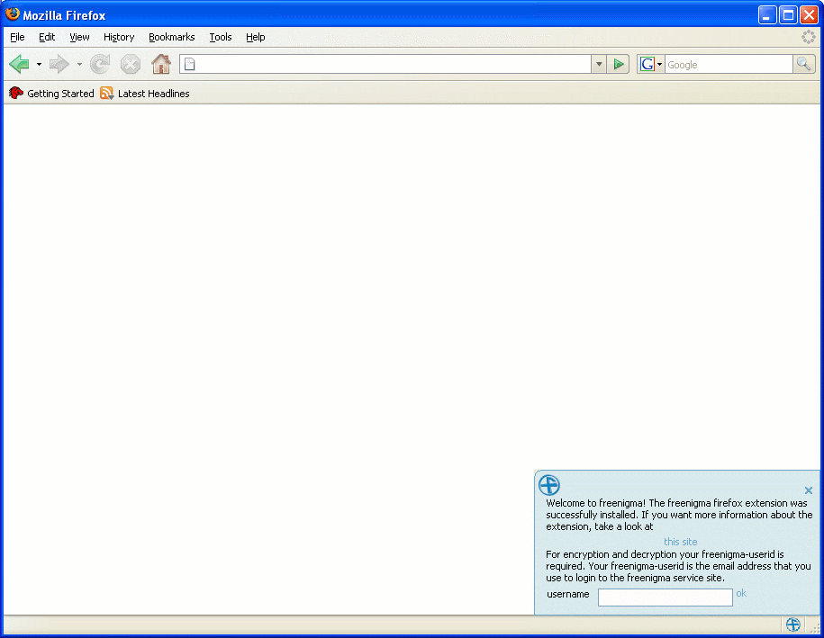Expand the address bar history dropdown
The image size is (824, 638).
[599, 65]
